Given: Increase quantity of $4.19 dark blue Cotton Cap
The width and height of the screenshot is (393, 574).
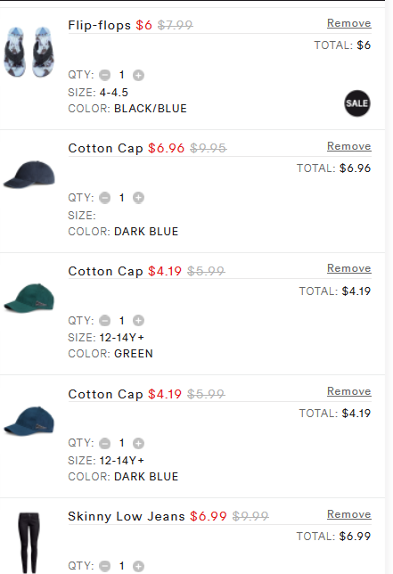Looking at the screenshot, I should click(x=138, y=443).
